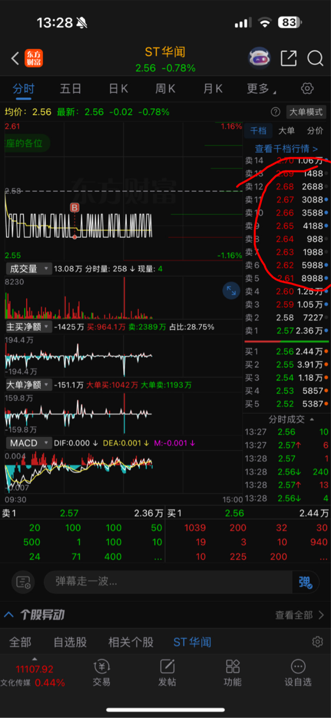Select the 相关个股 tab
Viewport: 331px width, 718px height.
(131, 642)
